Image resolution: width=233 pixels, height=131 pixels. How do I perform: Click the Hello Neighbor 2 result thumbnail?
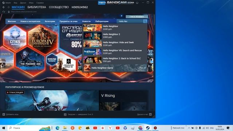(x=92, y=36)
